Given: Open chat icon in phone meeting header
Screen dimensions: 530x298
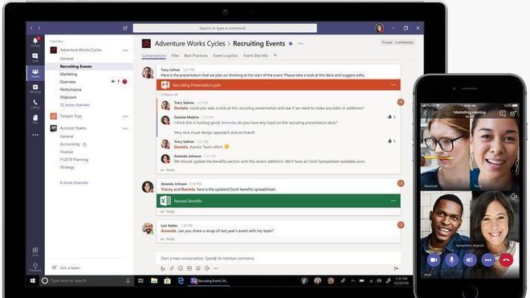Looking at the screenshot, I should coord(503,113).
